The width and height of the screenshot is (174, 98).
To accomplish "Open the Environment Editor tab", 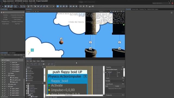I will 37,59.
